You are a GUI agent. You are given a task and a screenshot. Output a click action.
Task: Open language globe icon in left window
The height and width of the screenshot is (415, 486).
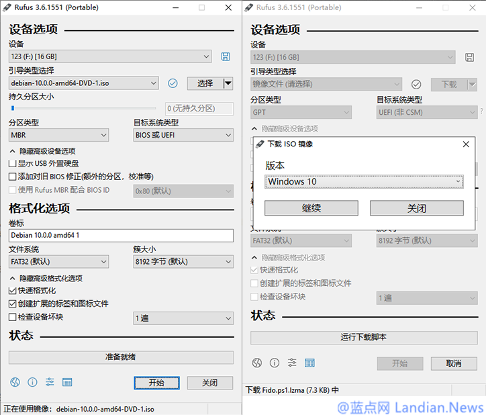pyautogui.click(x=15, y=382)
